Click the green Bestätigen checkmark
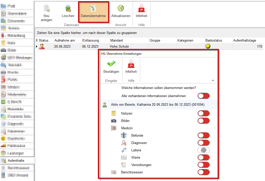The height and width of the screenshot is (181, 265). 111,64
